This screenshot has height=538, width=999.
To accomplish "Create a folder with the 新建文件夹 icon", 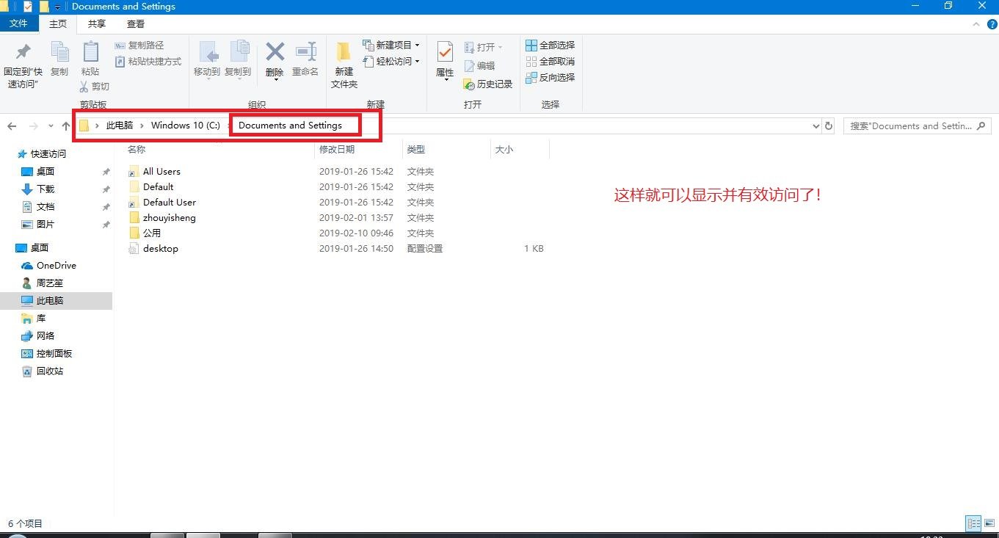I will (x=343, y=65).
